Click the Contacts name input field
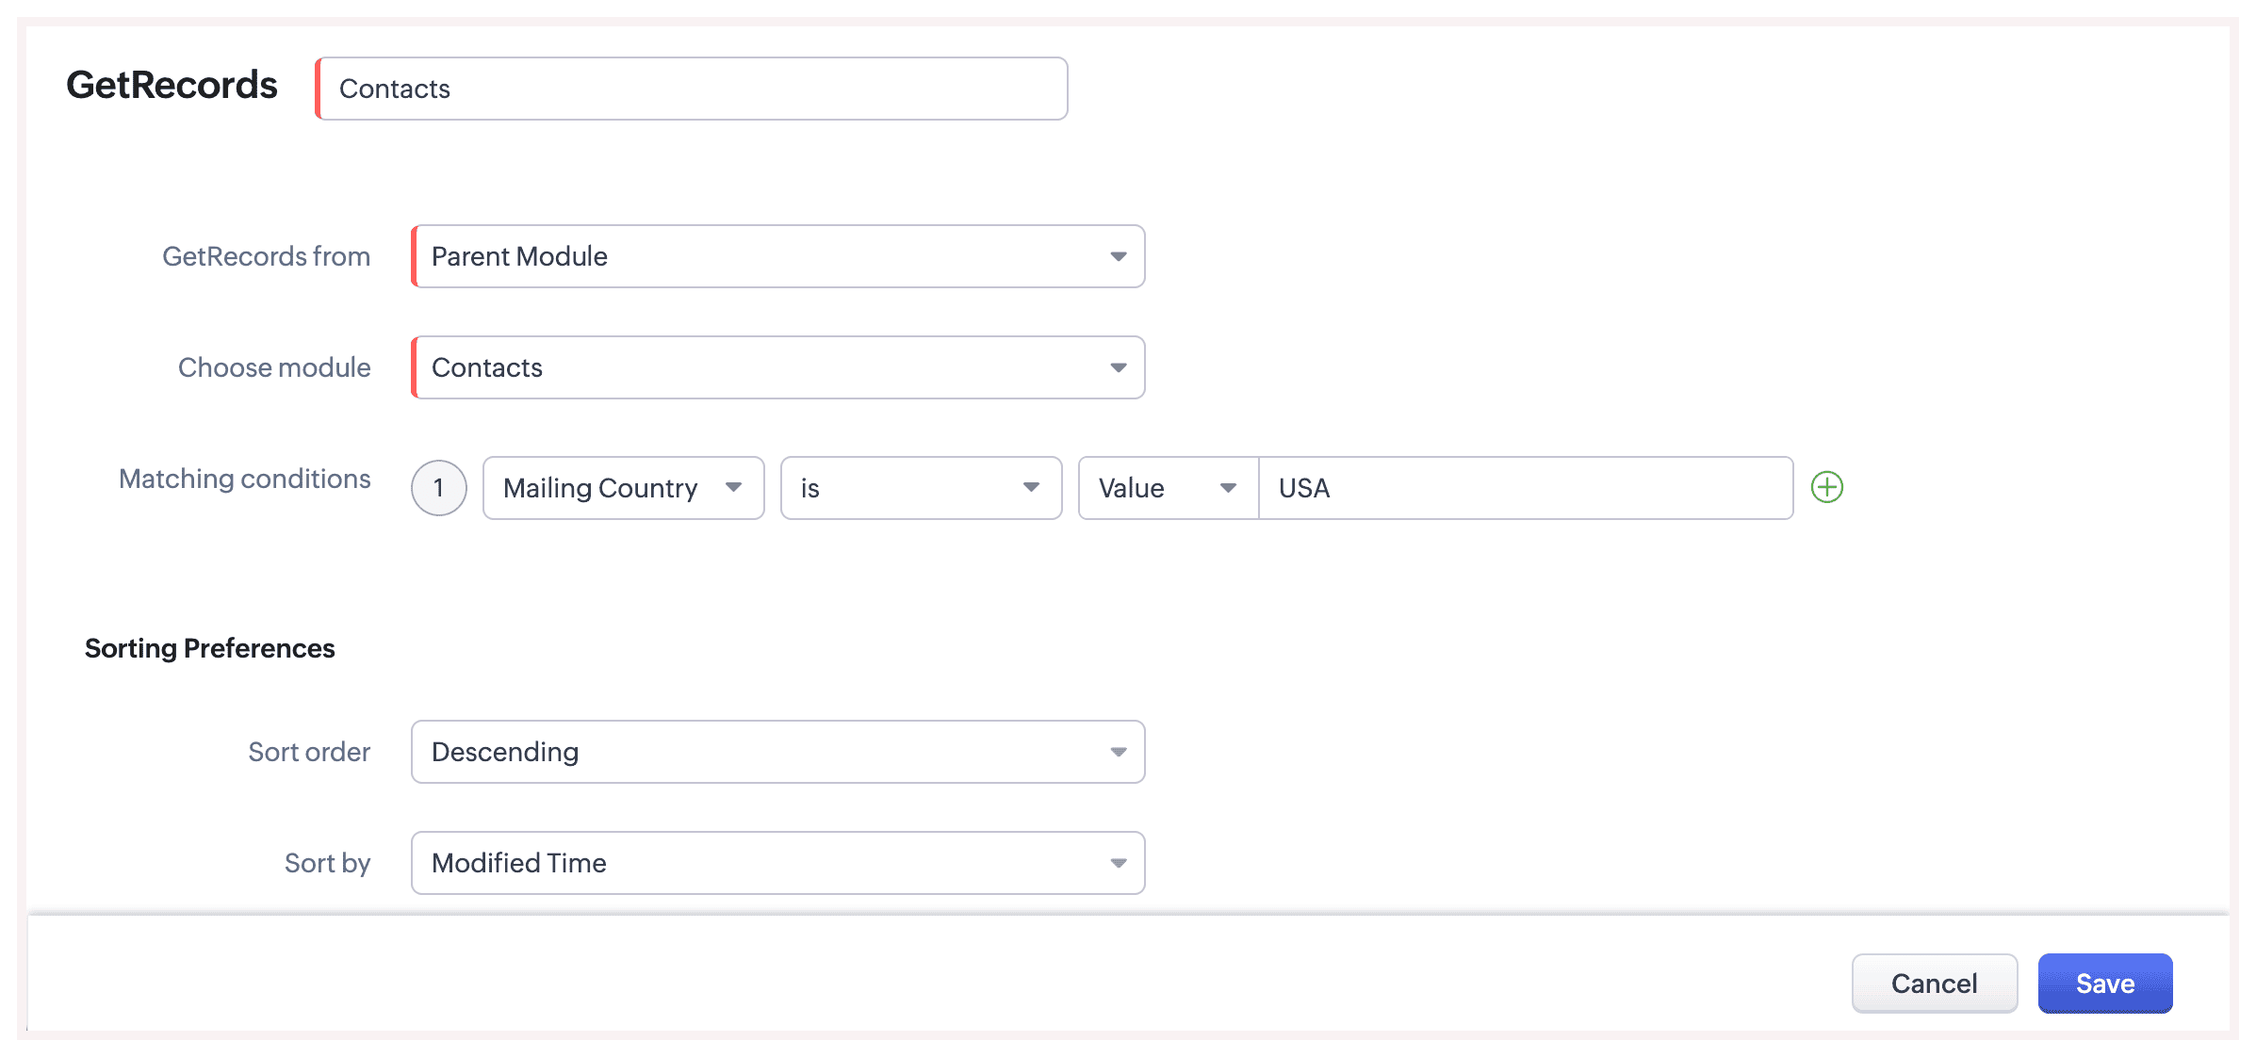The height and width of the screenshot is (1057, 2256). [692, 89]
